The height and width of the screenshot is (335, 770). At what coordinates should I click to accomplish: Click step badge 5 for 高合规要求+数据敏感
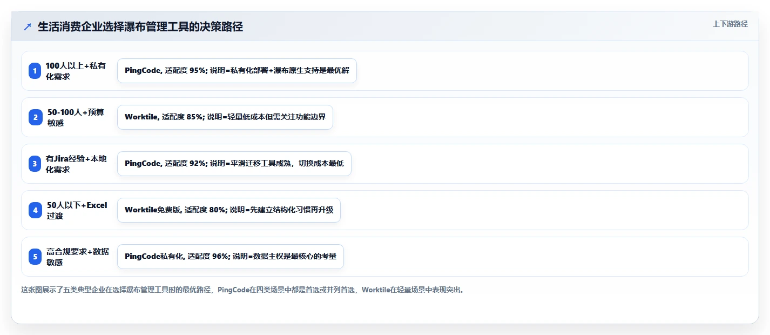point(35,257)
